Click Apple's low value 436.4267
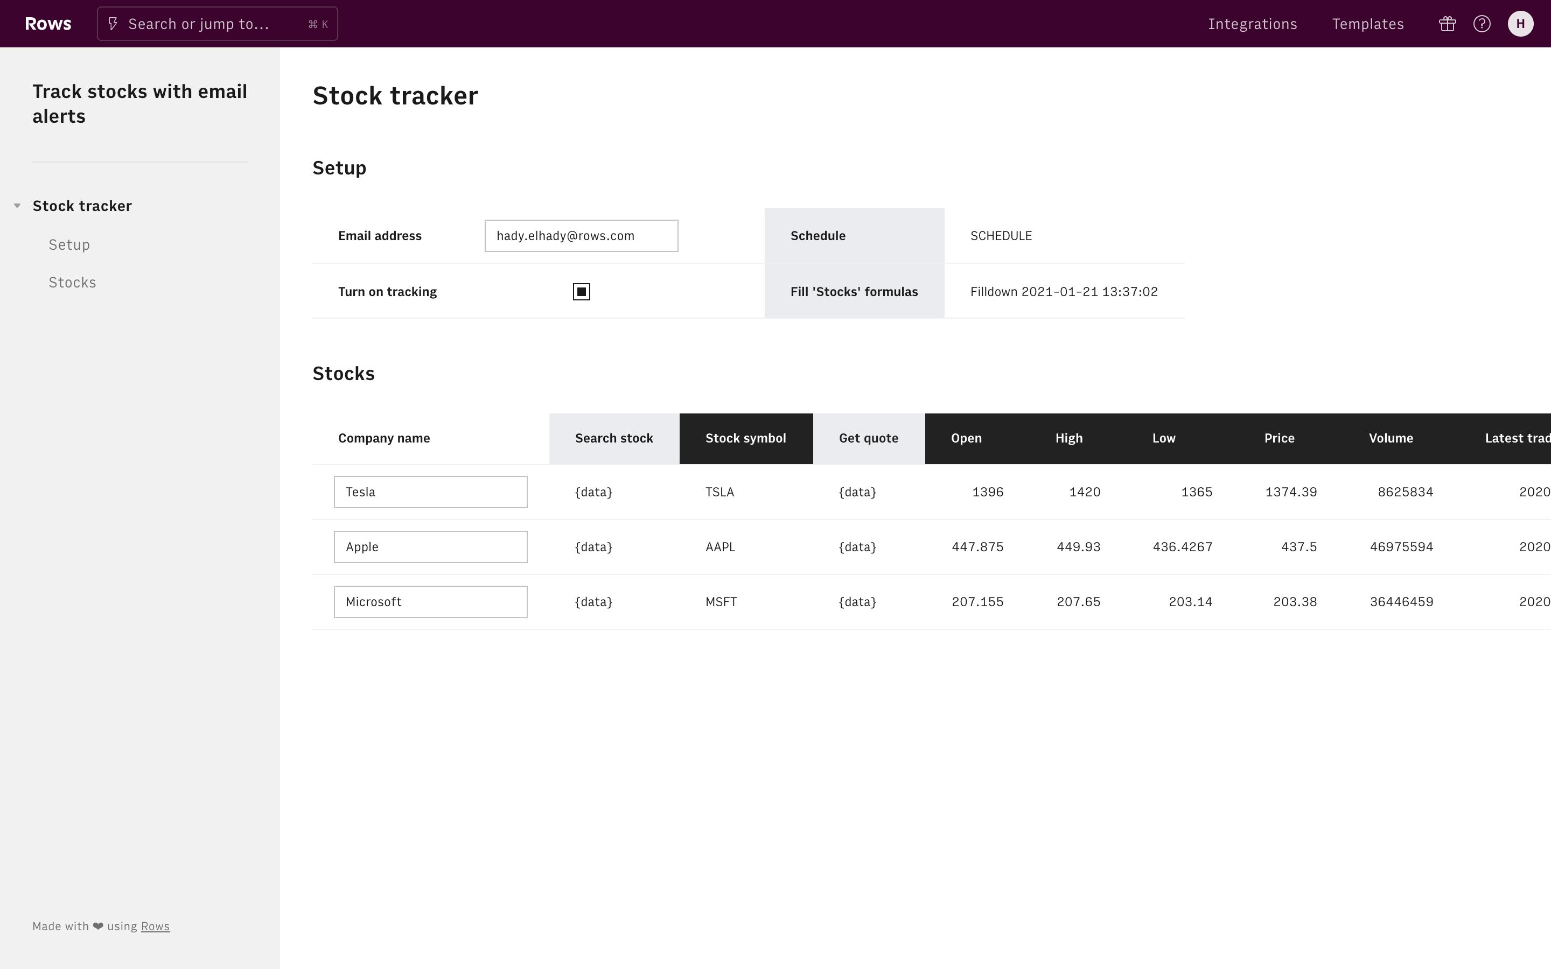This screenshot has width=1551, height=969. (1183, 546)
